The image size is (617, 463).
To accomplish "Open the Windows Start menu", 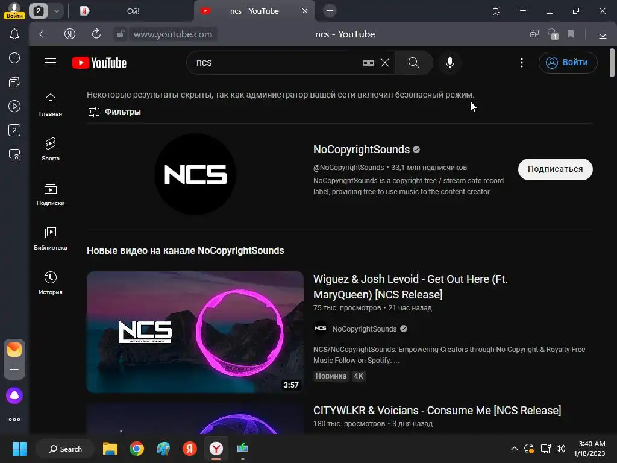I will pos(19,449).
